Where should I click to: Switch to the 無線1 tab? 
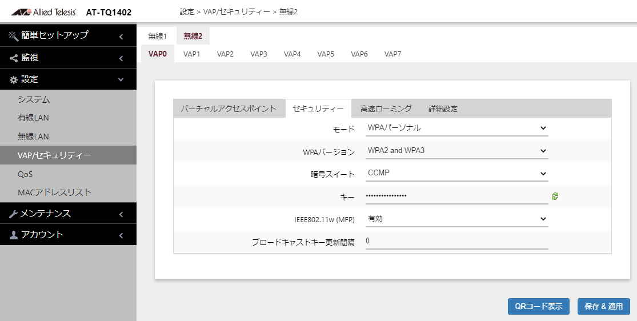click(158, 36)
